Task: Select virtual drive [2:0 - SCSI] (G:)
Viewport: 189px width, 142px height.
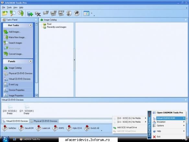Action: (x=10, y=110)
